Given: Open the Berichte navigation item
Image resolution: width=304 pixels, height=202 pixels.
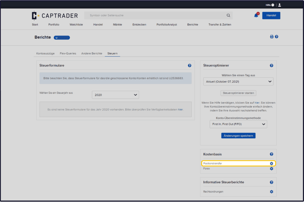Looking at the screenshot, I should click(x=193, y=25).
